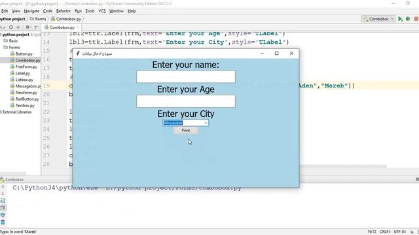Screen dimensions: 419x235
Task: Hide the project panel with hide icon
Action: 36,27
